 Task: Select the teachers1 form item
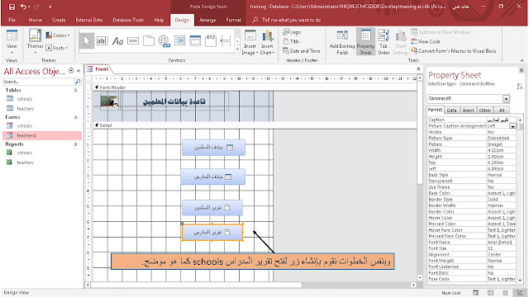point(42,135)
